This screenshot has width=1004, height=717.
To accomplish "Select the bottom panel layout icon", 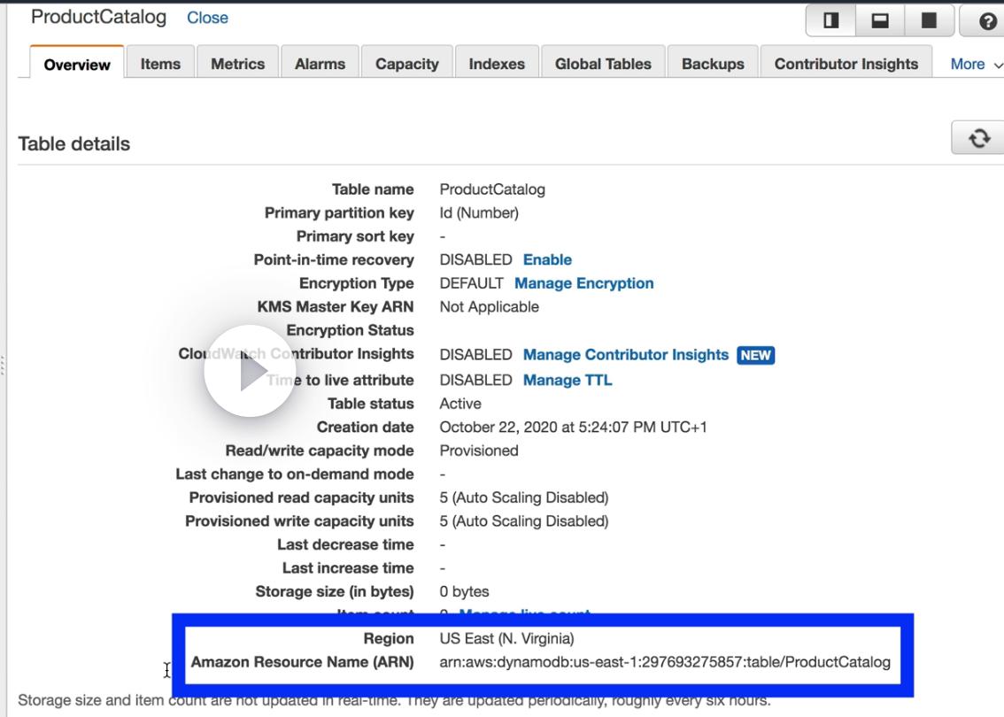I will (880, 20).
